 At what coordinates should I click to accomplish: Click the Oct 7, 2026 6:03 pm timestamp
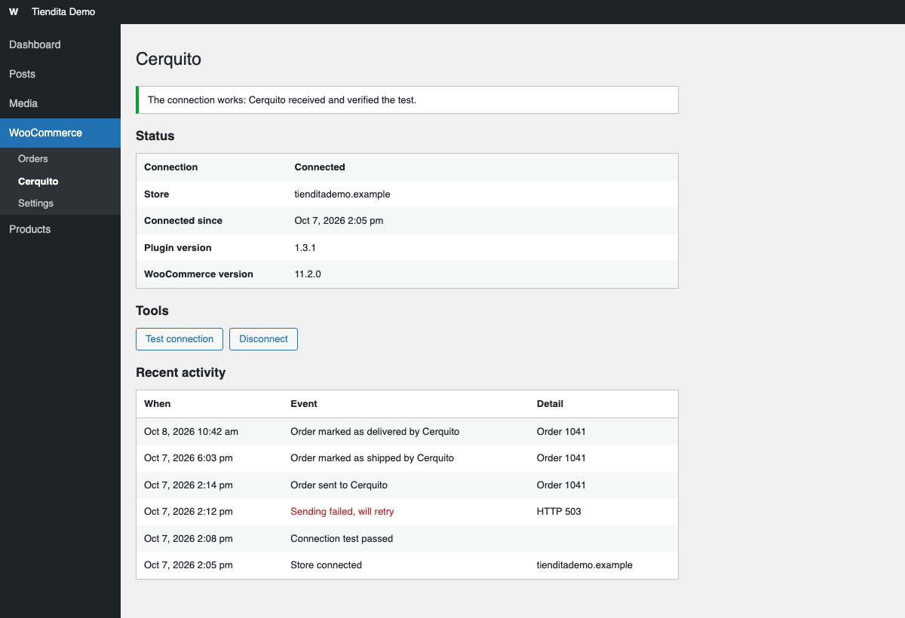click(x=189, y=458)
